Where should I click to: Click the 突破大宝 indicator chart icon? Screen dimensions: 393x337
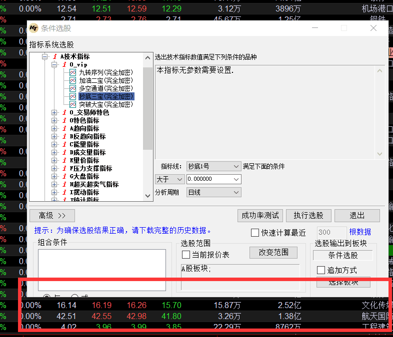click(72, 104)
